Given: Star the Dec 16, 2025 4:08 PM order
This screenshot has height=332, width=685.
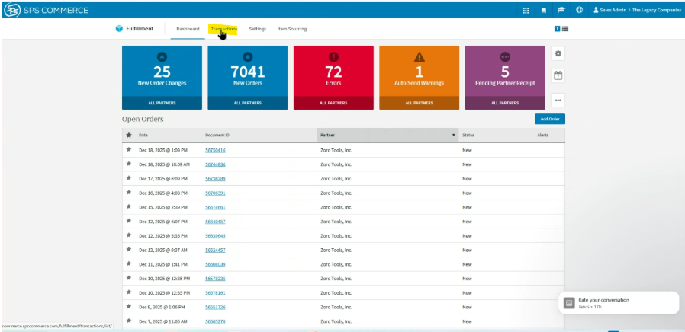Looking at the screenshot, I should (128, 193).
